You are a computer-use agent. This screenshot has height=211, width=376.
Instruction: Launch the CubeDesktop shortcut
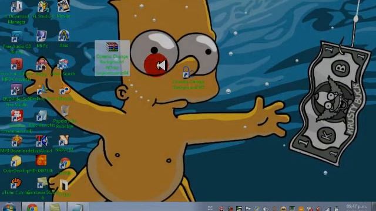click(x=16, y=161)
